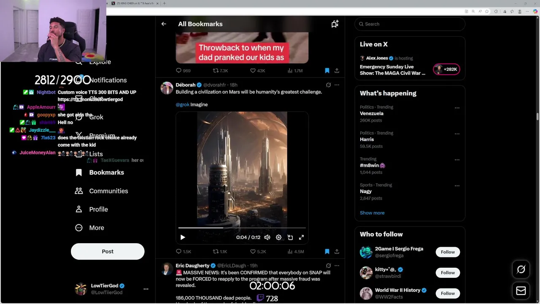Screen dimensions: 540x304
Task: Open 2Game Sergio Frega's avatar
Action: coord(366,252)
